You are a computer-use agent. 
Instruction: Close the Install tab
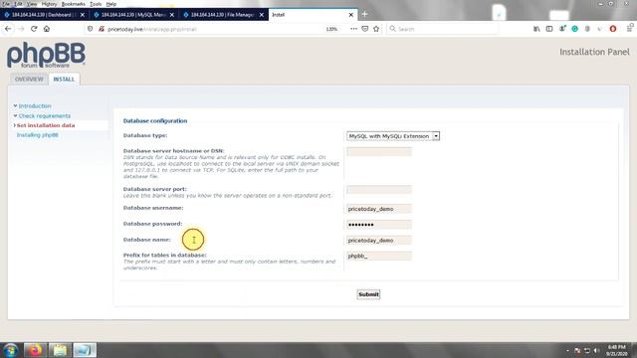(x=351, y=15)
